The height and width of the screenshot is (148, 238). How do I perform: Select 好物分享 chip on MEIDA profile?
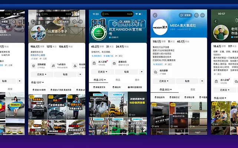[189, 97]
